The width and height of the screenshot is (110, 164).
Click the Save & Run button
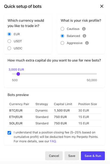(93, 156)
